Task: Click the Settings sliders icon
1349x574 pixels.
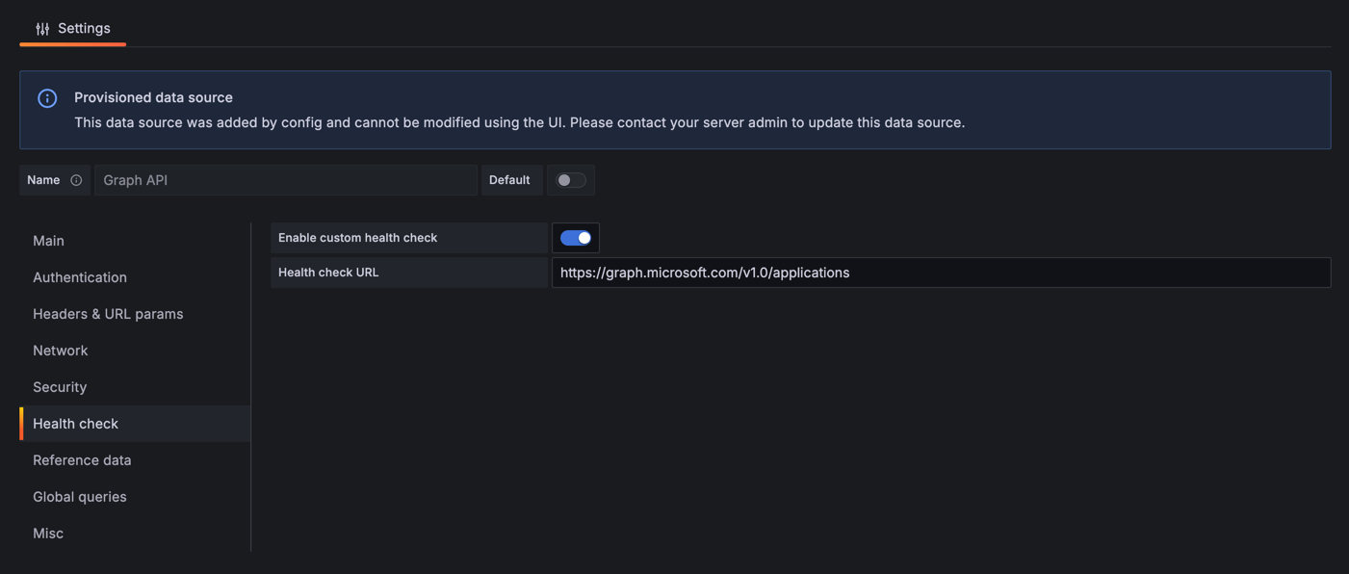Action: 42,29
